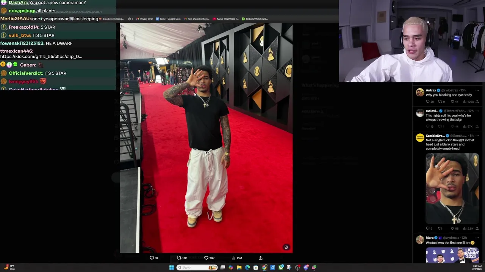485x272 pixels.
Task: Open the Fame - Google Docs bookmark
Action: coord(168,19)
